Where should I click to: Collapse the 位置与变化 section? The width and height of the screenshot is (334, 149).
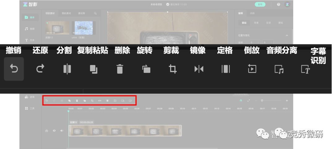coord(287,35)
